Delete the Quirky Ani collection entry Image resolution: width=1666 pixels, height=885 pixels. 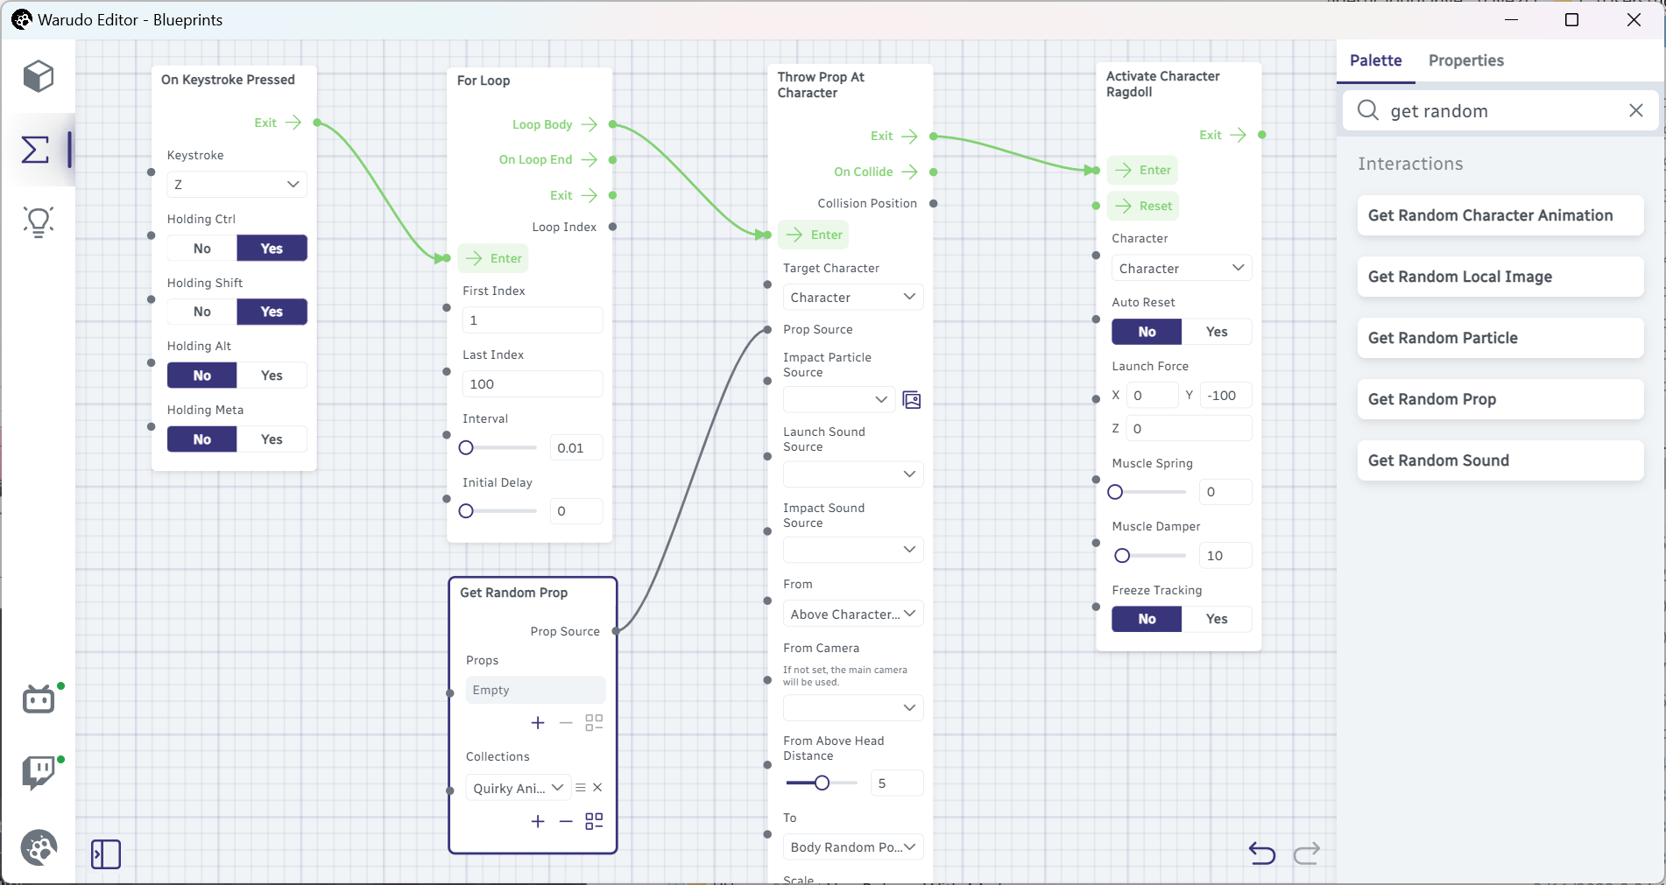coord(597,788)
